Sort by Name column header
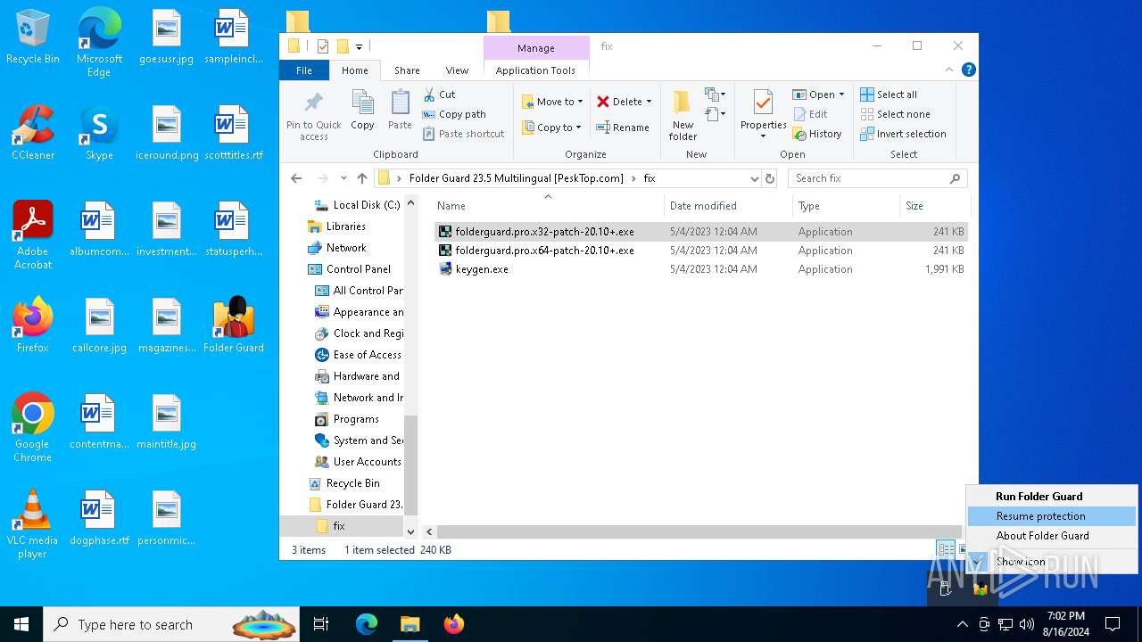1142x642 pixels. (x=548, y=206)
